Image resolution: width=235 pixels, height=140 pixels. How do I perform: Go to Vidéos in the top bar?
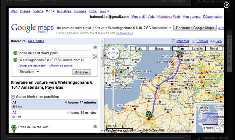pos(38,11)
